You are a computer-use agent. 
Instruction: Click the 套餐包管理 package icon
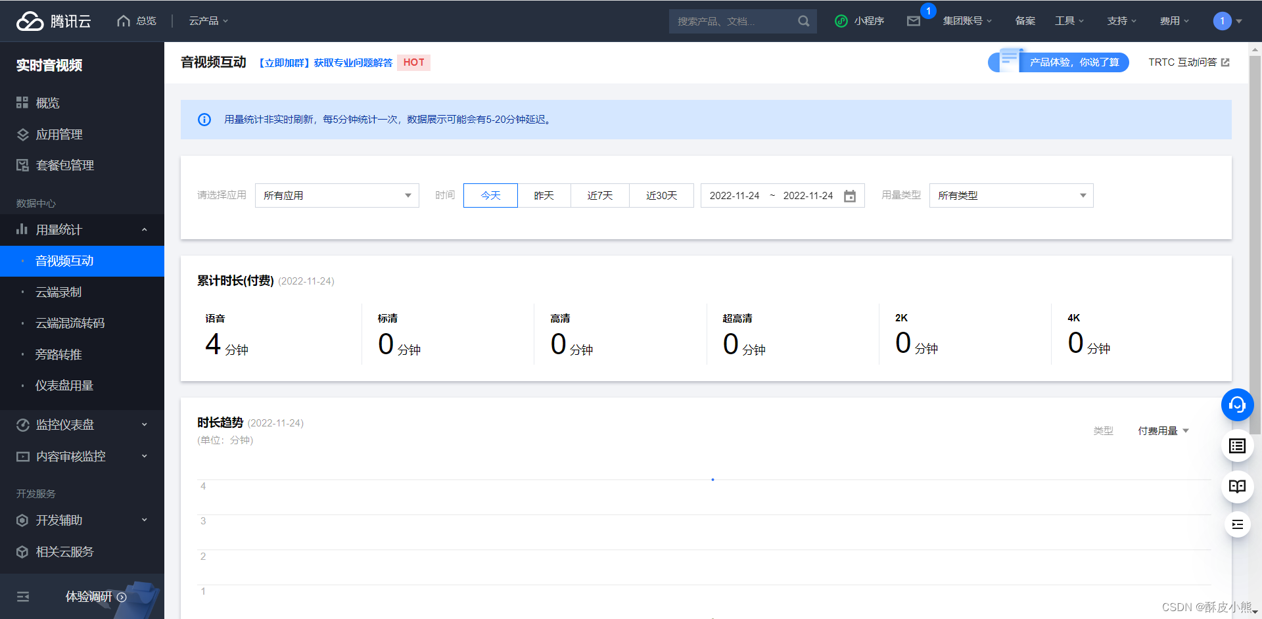coord(22,165)
